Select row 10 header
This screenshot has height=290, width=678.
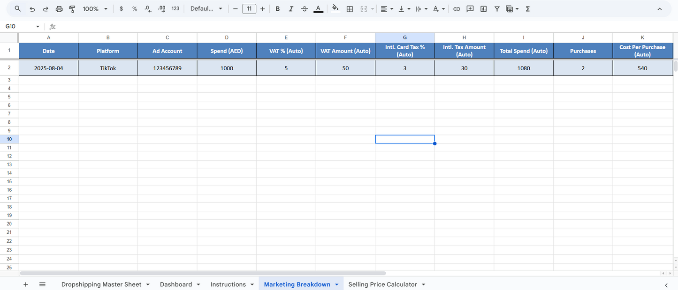(x=9, y=139)
